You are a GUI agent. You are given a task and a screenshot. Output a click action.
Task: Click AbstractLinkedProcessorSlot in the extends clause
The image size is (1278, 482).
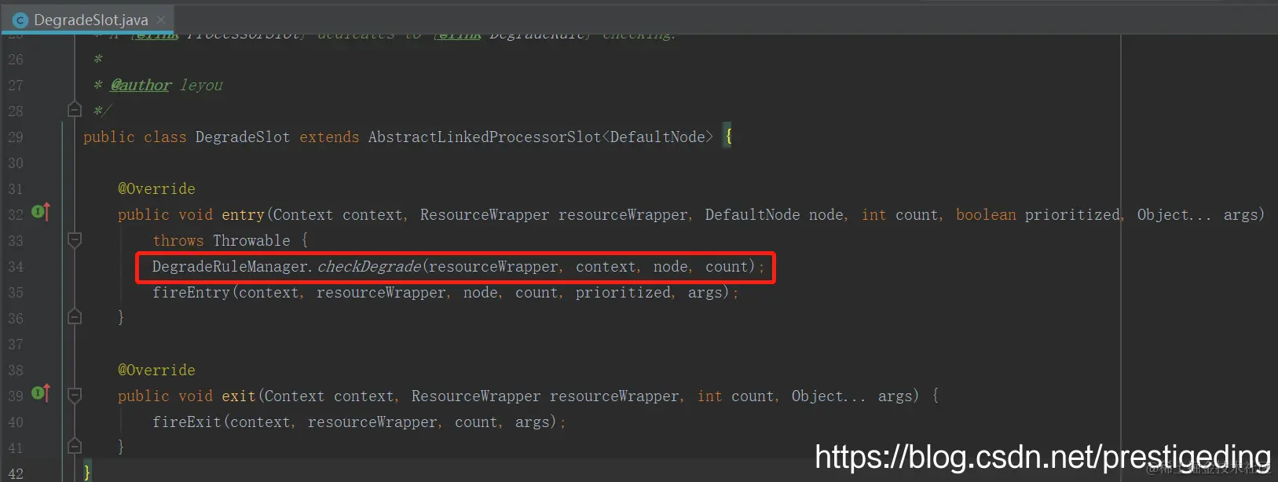click(485, 137)
